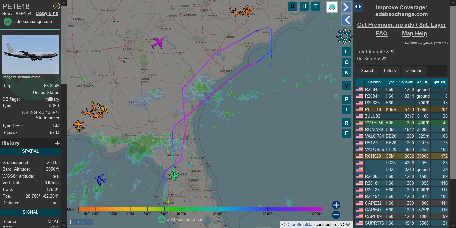
Task: Select the VALOR56 aircraft row
Action: [x=402, y=149]
